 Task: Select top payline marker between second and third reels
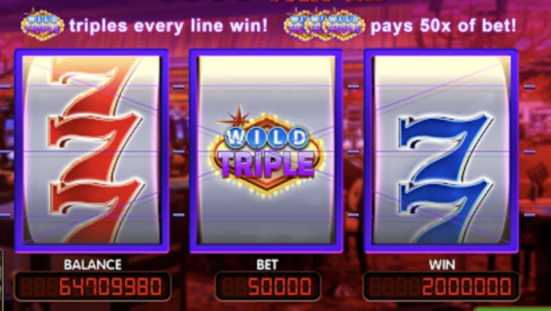[353, 87]
